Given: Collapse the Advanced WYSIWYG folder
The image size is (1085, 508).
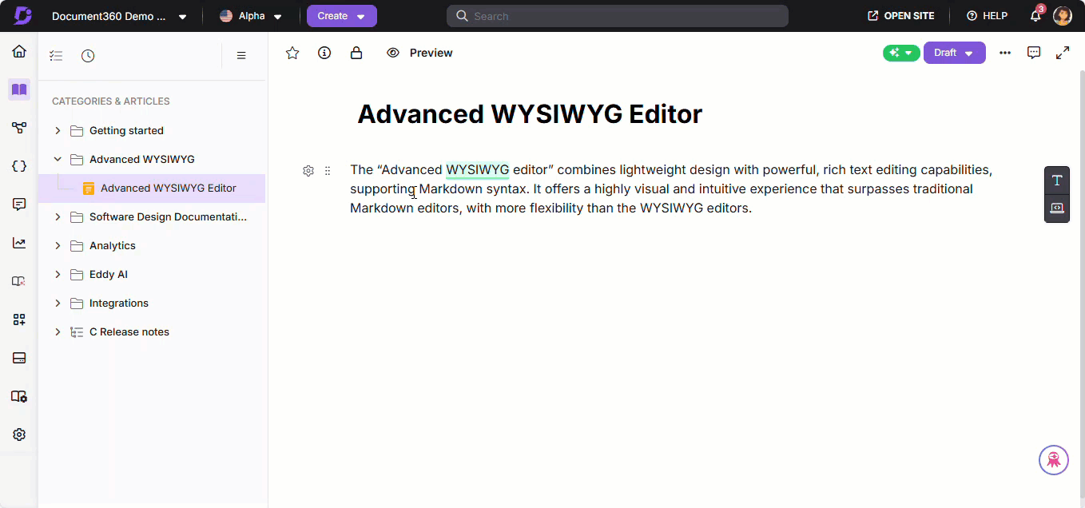Looking at the screenshot, I should point(58,159).
